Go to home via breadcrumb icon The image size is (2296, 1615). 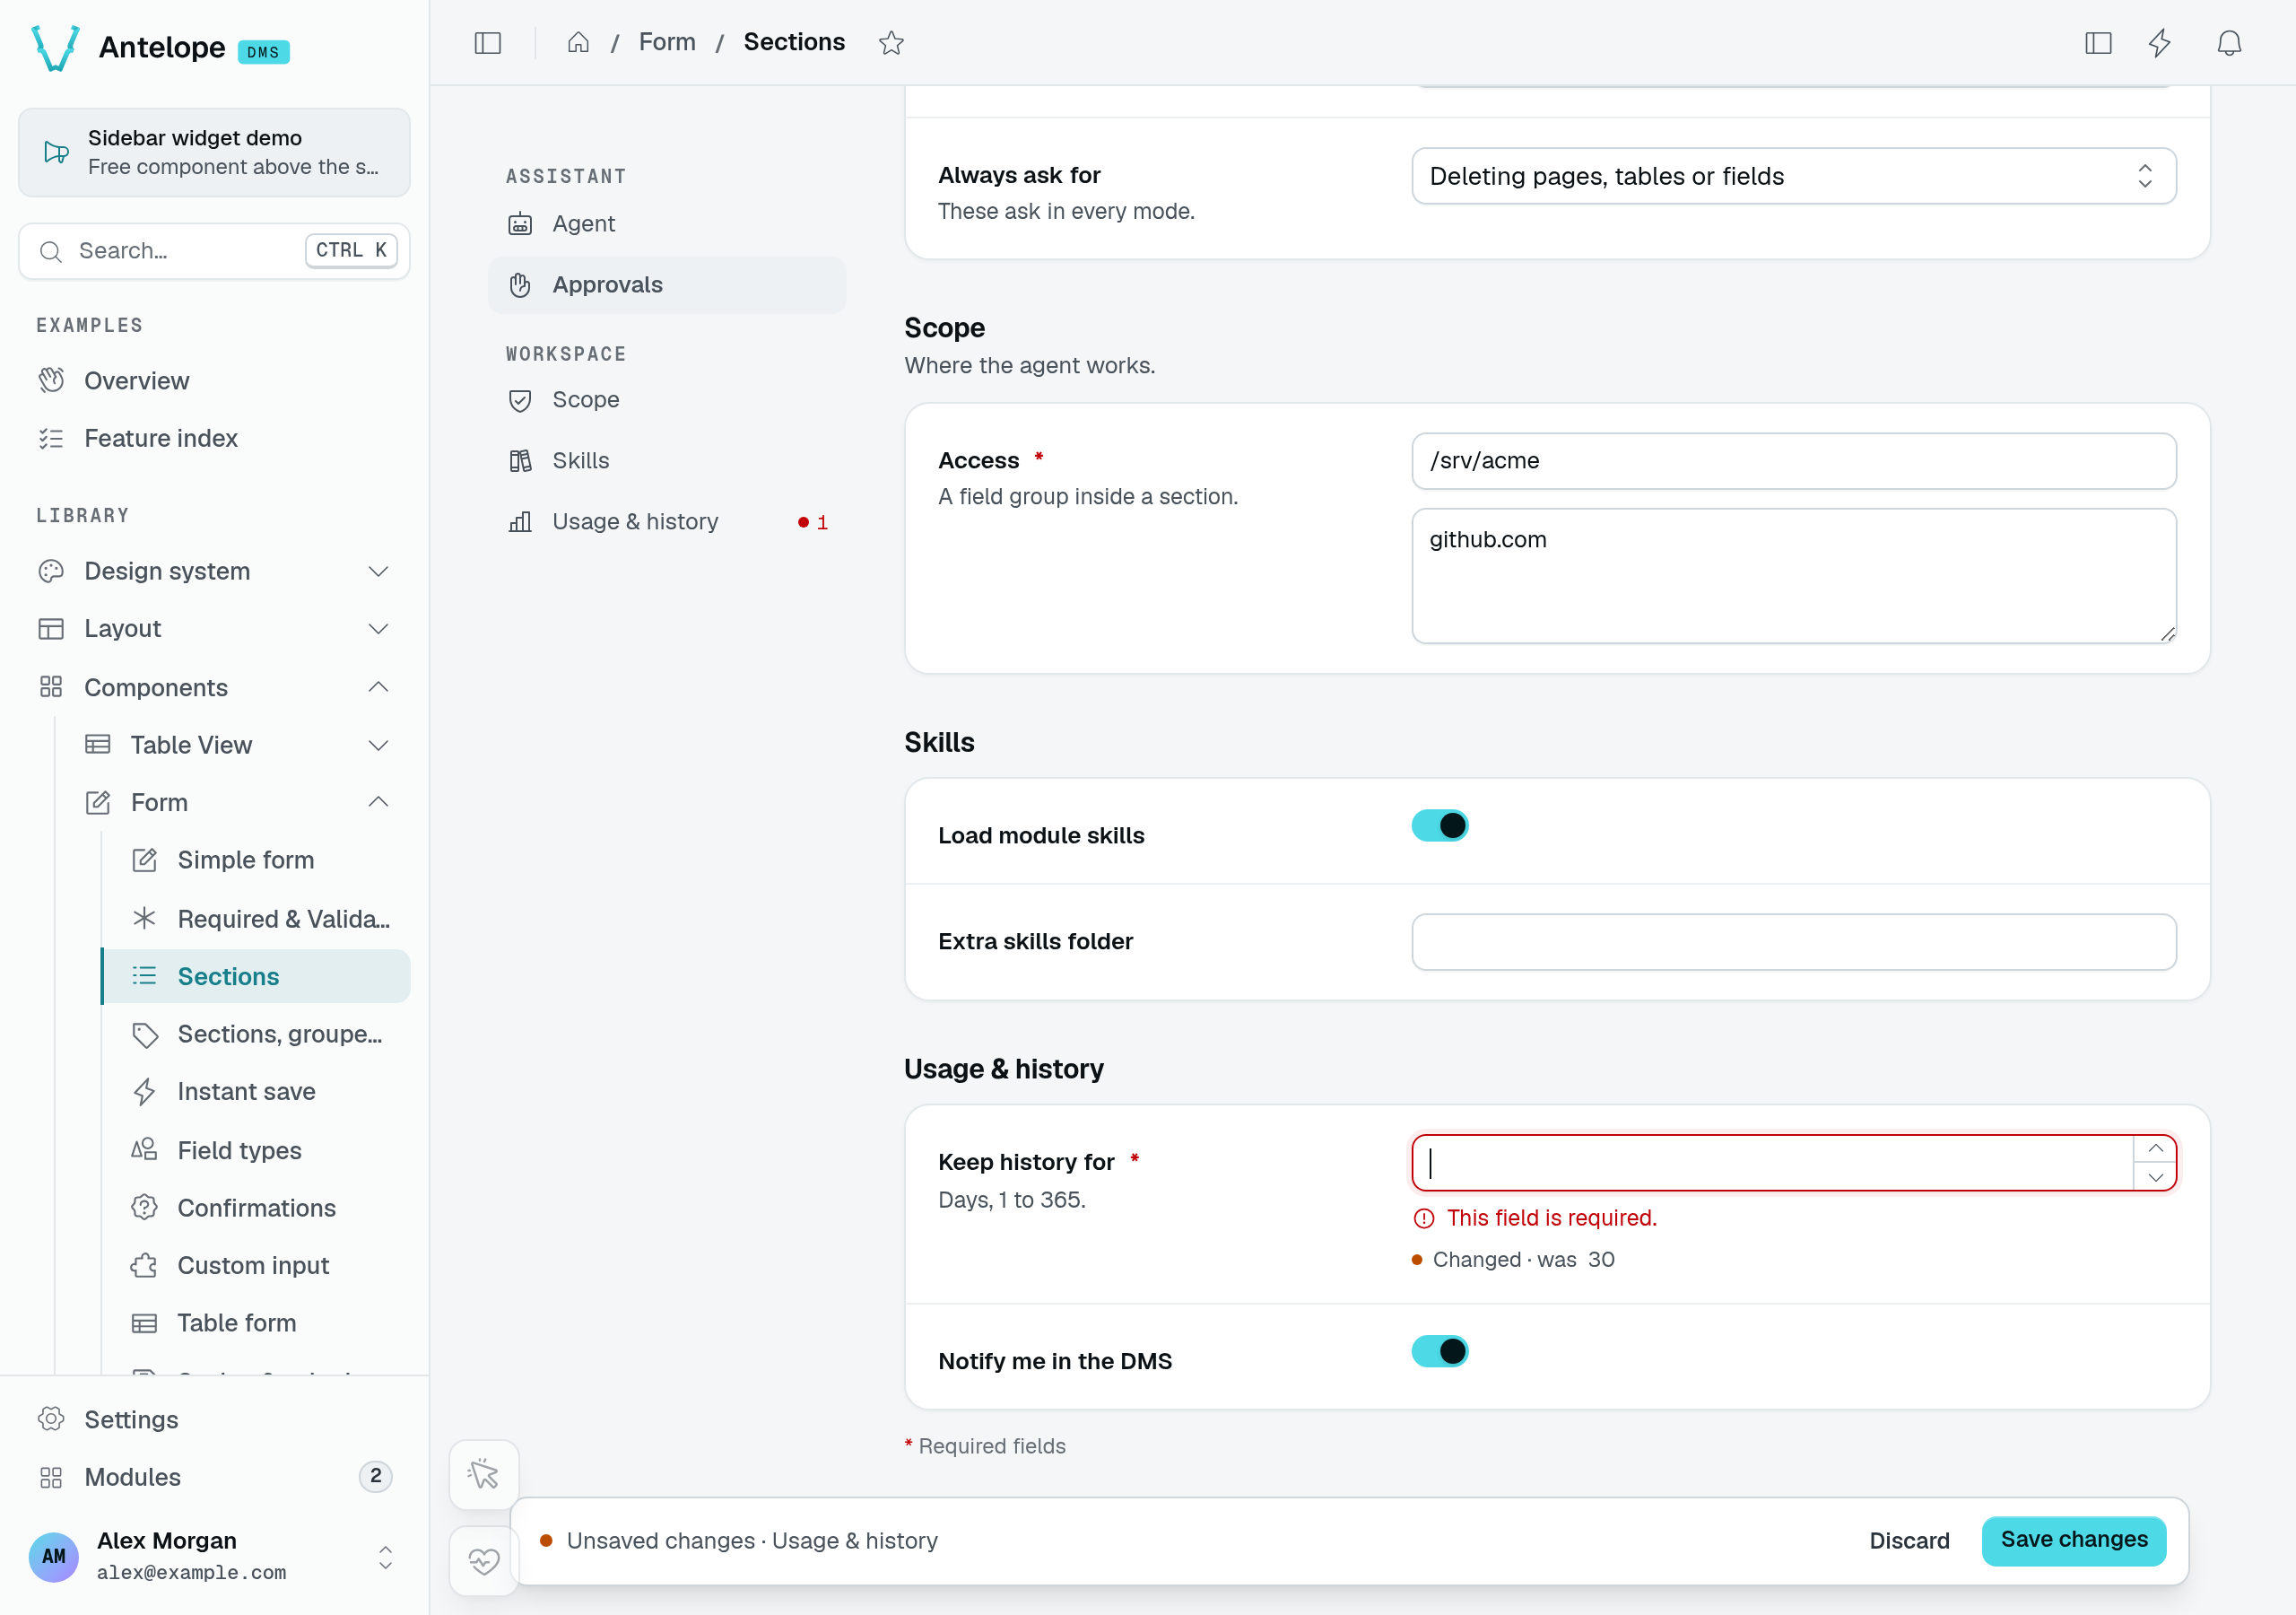[578, 42]
